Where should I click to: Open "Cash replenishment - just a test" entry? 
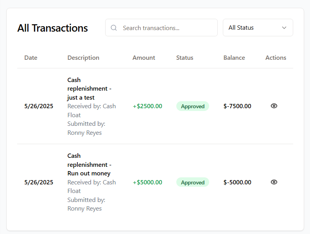(x=89, y=89)
